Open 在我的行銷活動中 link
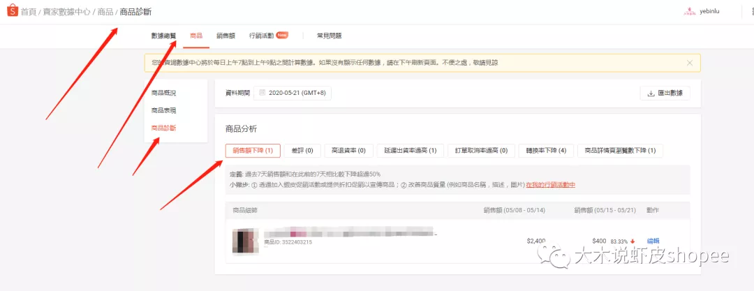The height and width of the screenshot is (291, 754). tap(551, 185)
